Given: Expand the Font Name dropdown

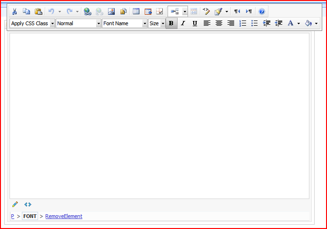Looking at the screenshot, I should click(125, 23).
